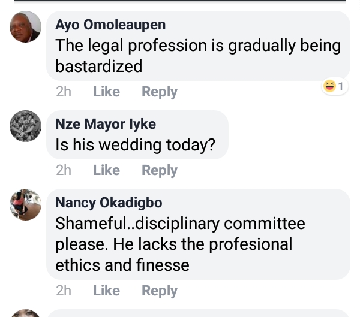Tap the partially visible avatar at the bottom
Viewport: 360px width, 317px height.
click(26, 313)
